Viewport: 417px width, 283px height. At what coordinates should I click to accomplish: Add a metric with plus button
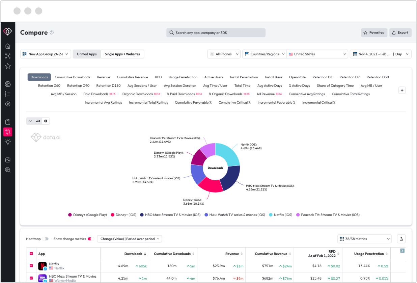pyautogui.click(x=402, y=90)
